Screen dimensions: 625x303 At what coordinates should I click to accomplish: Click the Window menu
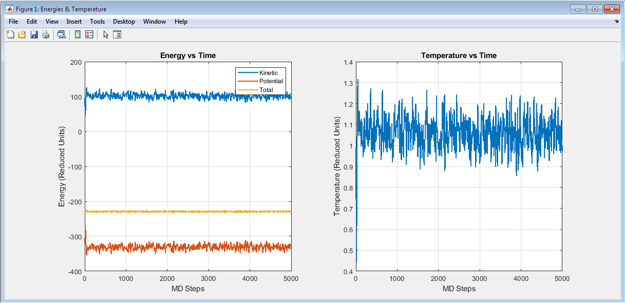155,22
